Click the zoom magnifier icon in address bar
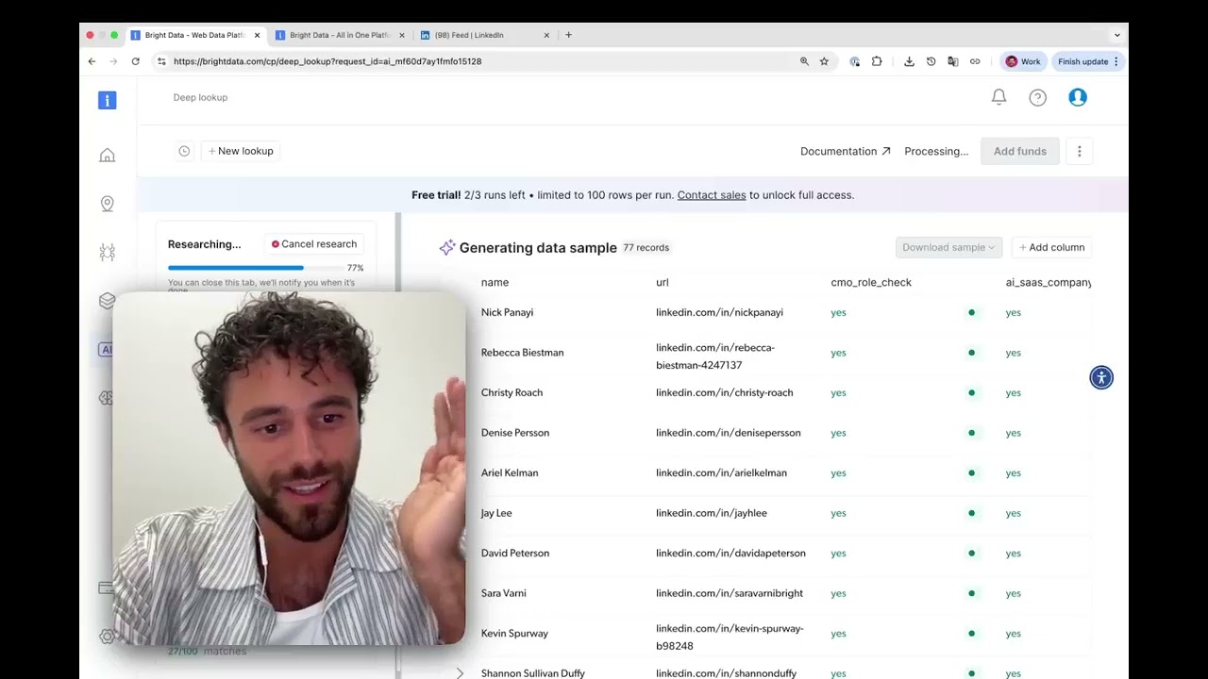The height and width of the screenshot is (679, 1208). point(804,61)
